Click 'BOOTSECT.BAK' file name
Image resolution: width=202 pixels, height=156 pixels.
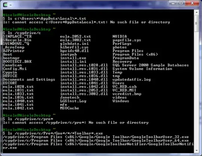coord(17,61)
